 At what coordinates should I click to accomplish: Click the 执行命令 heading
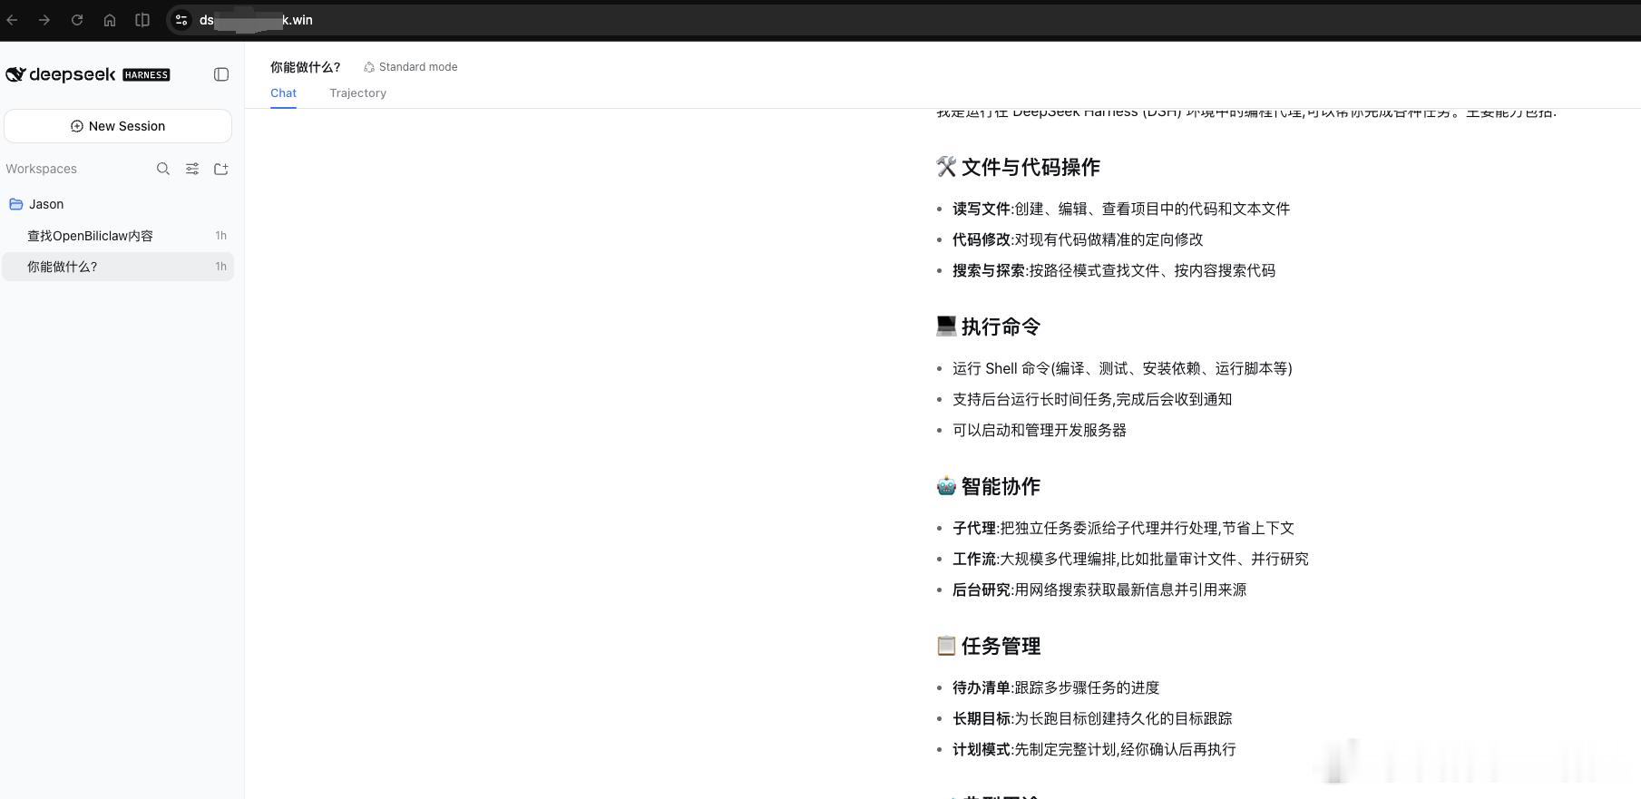1001,326
